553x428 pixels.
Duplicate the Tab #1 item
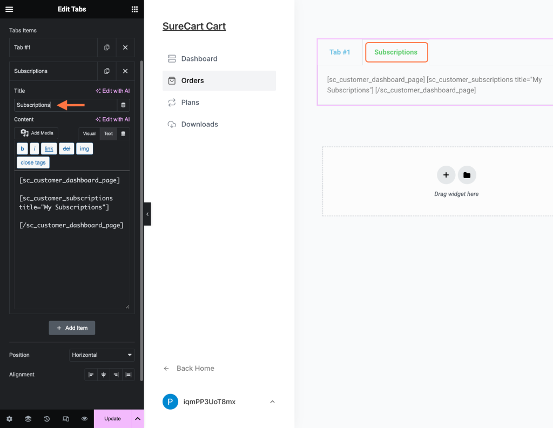click(107, 47)
